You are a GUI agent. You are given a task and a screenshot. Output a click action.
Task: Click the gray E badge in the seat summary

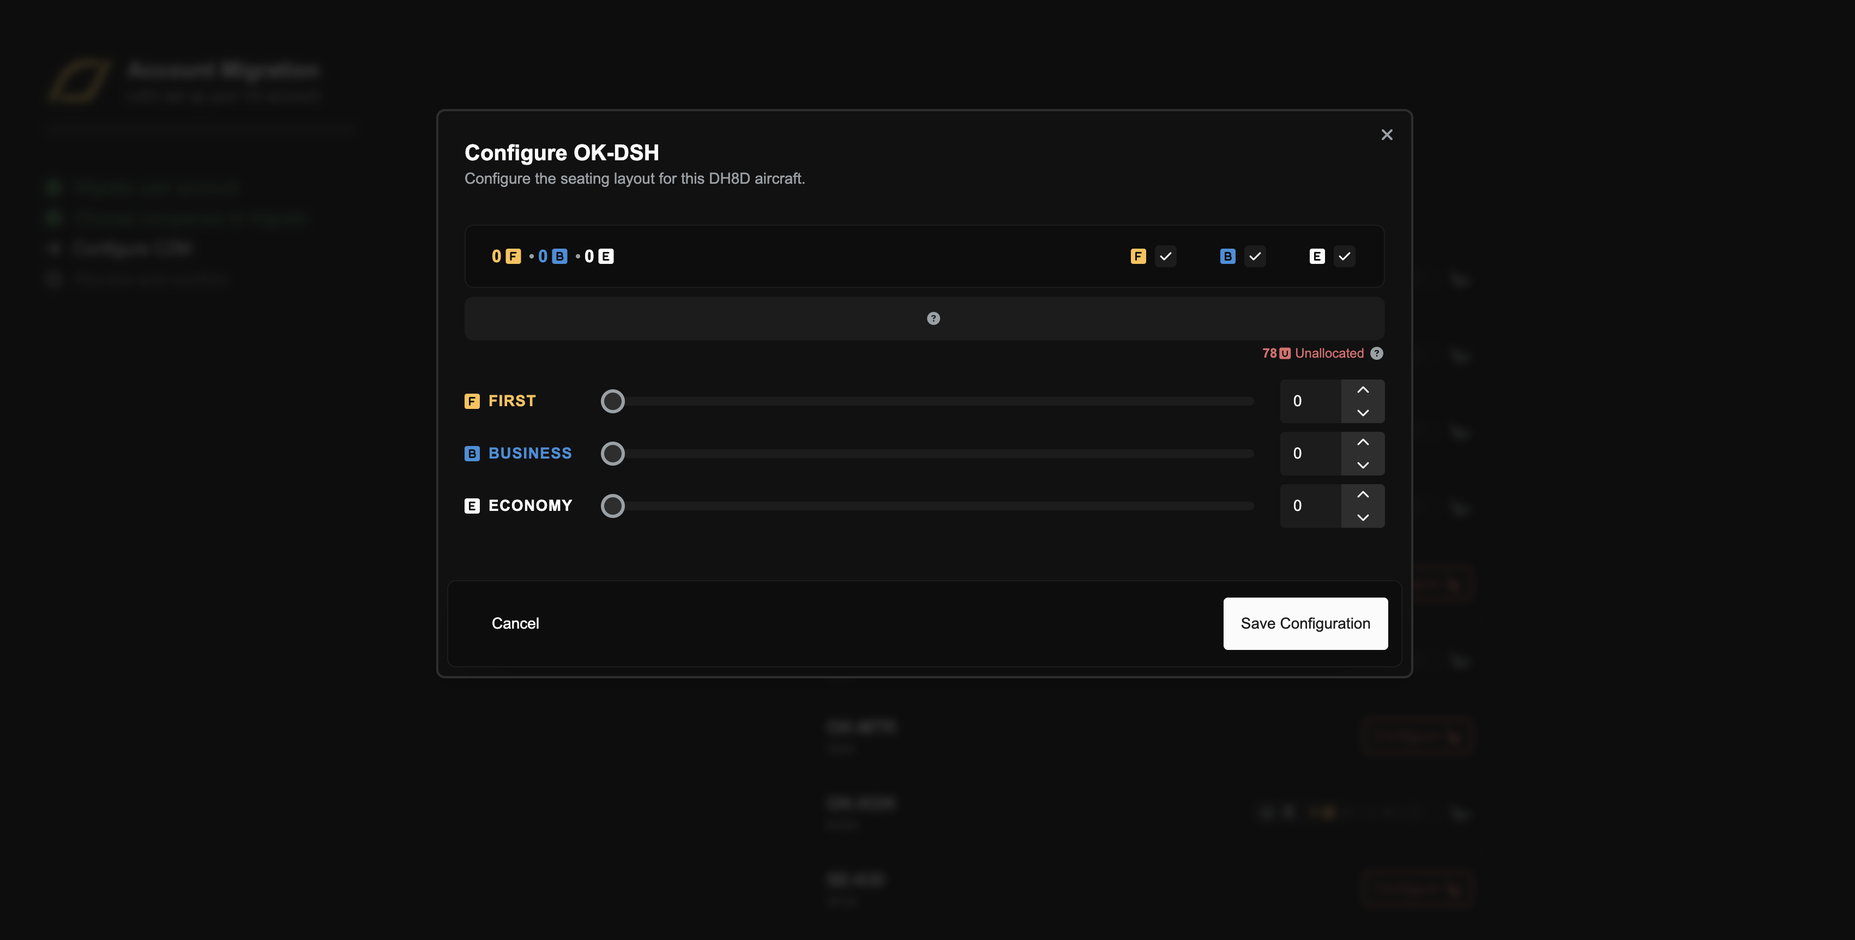click(606, 256)
